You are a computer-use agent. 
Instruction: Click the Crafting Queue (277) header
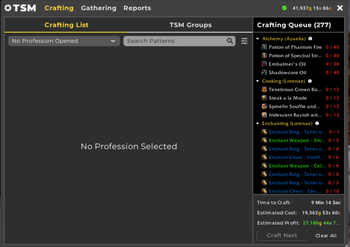click(x=294, y=25)
